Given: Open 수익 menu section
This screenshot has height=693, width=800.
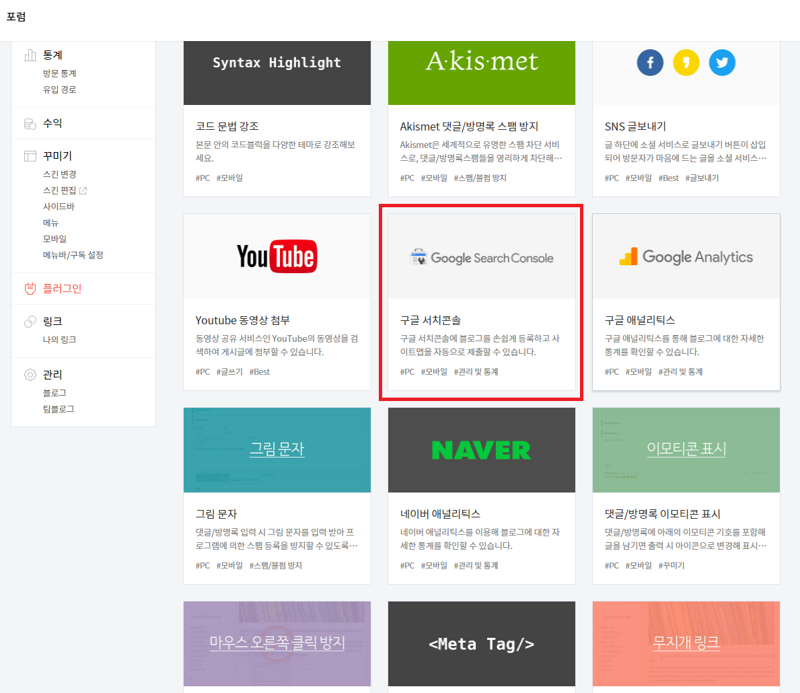Looking at the screenshot, I should [52, 124].
